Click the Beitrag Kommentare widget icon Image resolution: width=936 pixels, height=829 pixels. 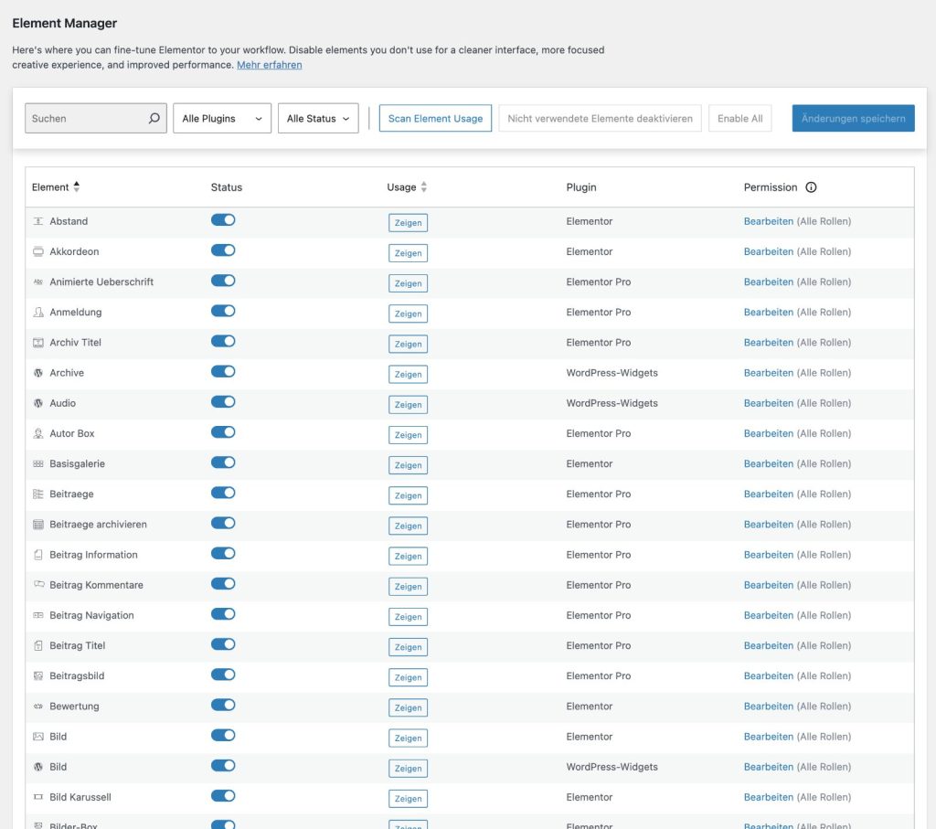click(38, 585)
